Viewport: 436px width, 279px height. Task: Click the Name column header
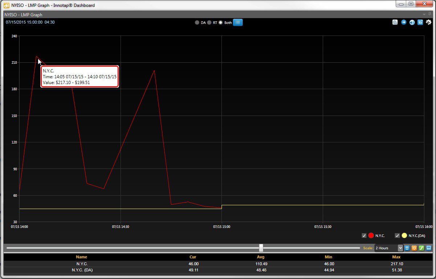pyautogui.click(x=82, y=257)
